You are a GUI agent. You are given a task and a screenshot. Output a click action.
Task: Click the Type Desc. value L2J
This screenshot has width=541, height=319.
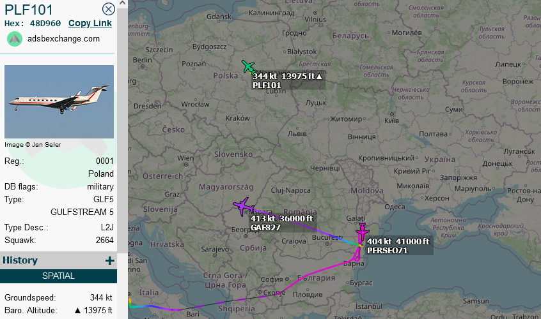pos(107,228)
